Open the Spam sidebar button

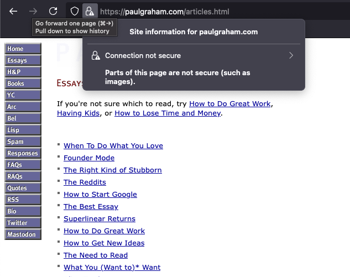[x=23, y=142]
